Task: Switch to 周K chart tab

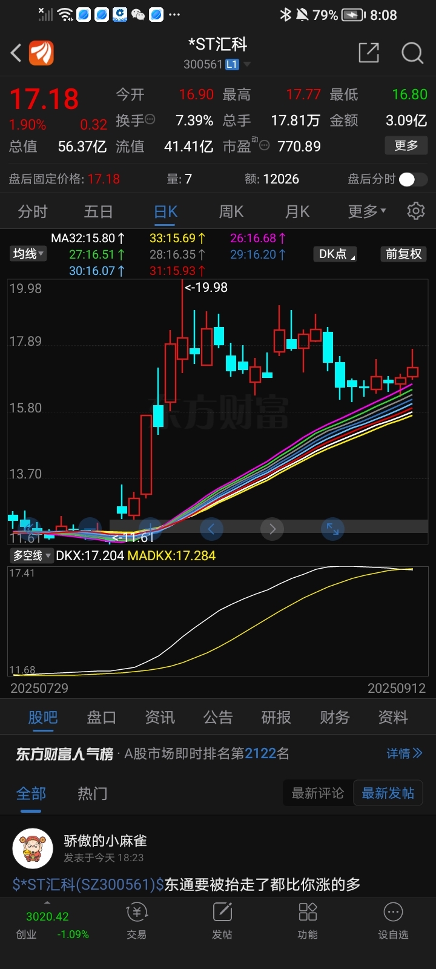Action: point(231,211)
